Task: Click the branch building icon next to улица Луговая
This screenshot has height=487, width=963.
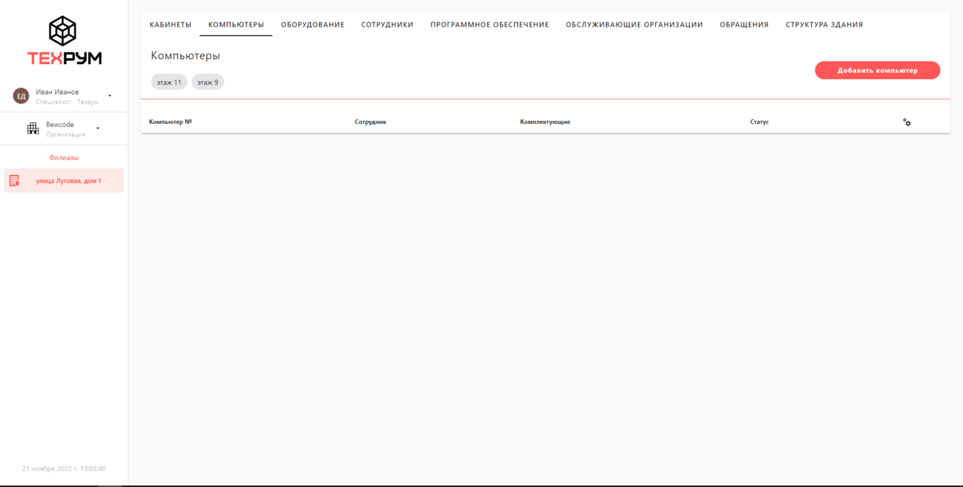Action: [x=14, y=180]
